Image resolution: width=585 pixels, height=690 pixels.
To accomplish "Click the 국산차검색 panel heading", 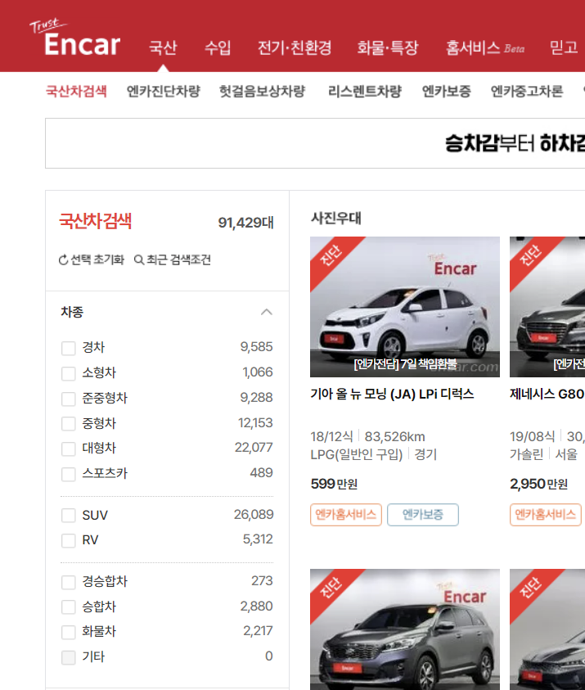I will 96,221.
